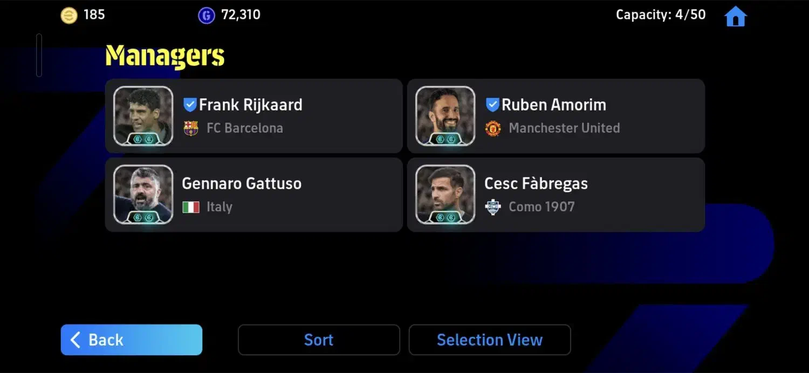Click the gold coin currency icon

69,15
